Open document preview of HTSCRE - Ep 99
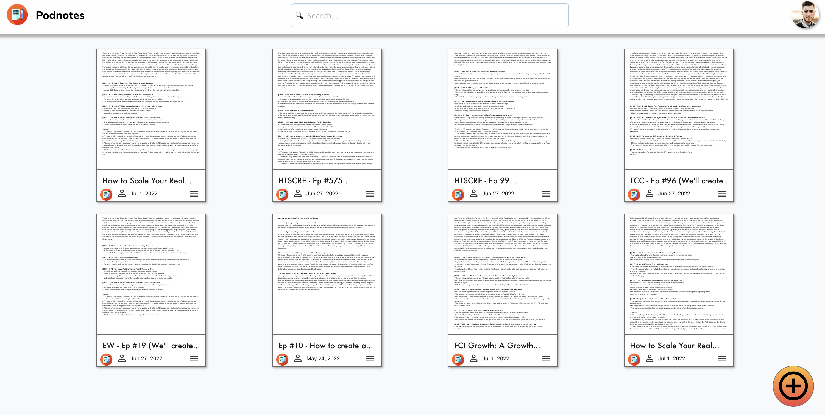Image resolution: width=825 pixels, height=415 pixels. click(x=503, y=109)
